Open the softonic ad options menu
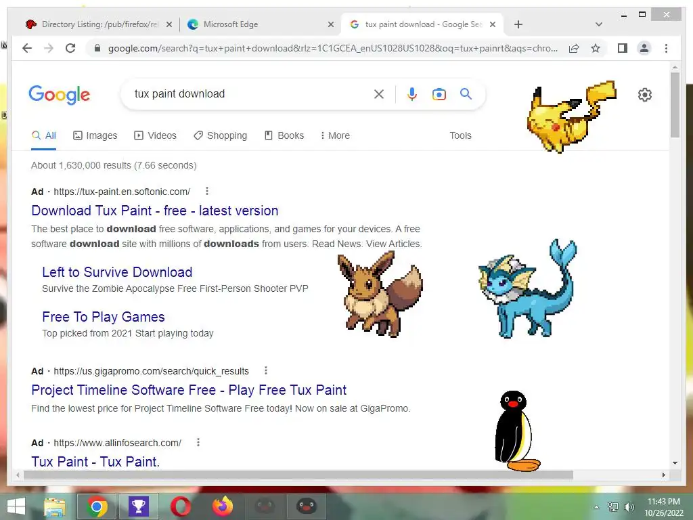 tap(207, 191)
